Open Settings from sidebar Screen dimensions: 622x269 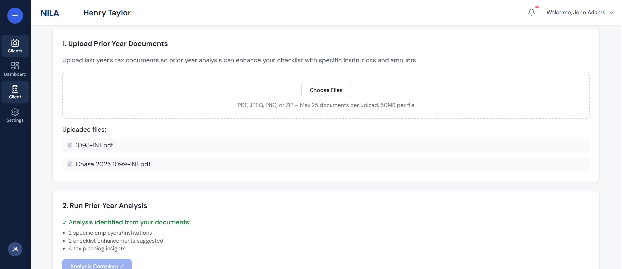[x=15, y=115]
